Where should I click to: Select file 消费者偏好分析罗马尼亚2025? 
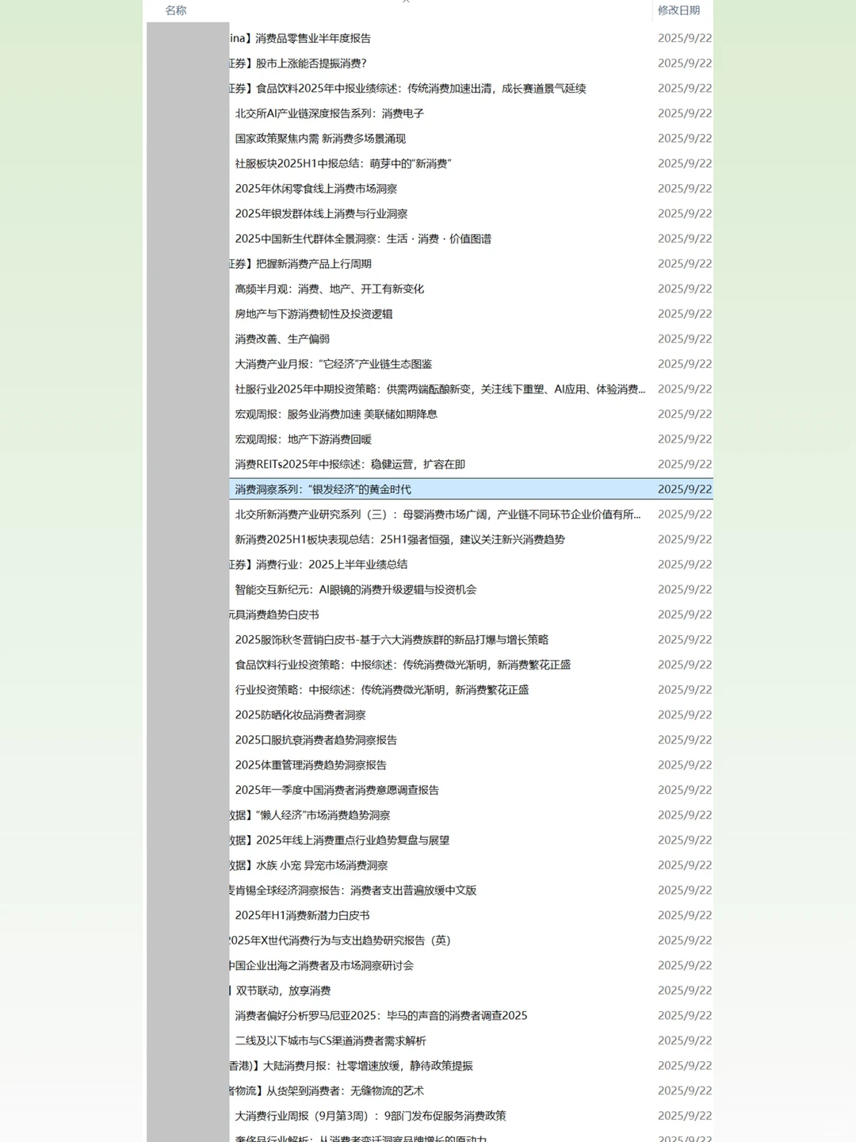tap(381, 1016)
